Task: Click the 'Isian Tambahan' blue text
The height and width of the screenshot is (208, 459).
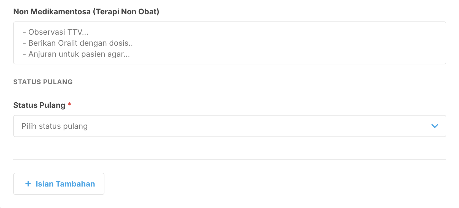Action: point(65,184)
